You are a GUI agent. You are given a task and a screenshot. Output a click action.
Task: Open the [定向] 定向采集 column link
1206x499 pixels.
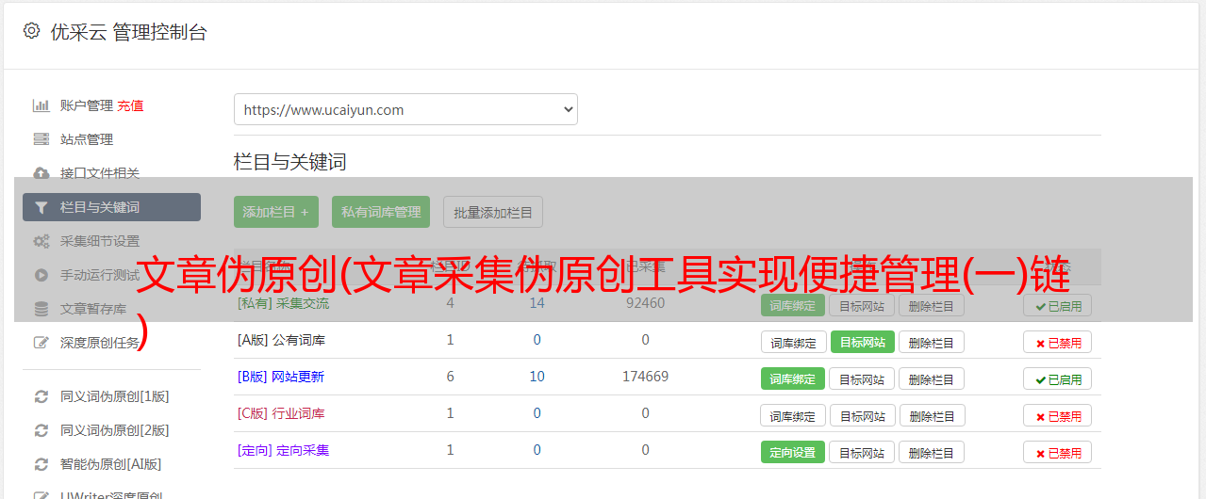(283, 450)
